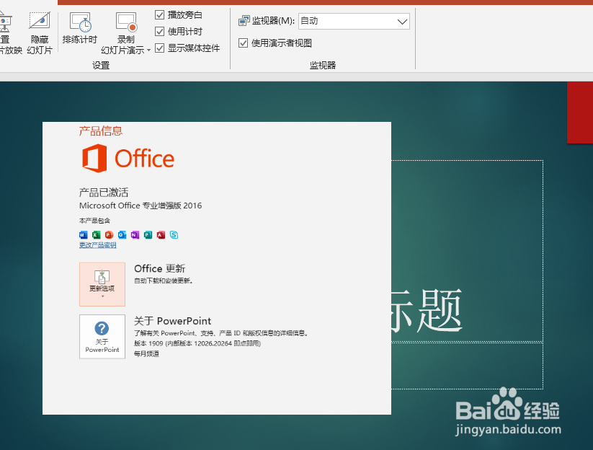Click the Publisher app icon
593x450 pixels.
(148, 235)
